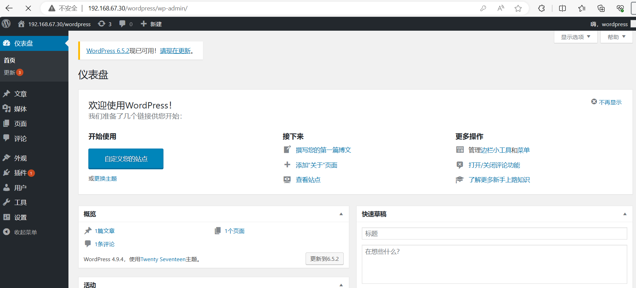Focus the 在想些什么 draft content box
636x288 pixels.
click(494, 264)
